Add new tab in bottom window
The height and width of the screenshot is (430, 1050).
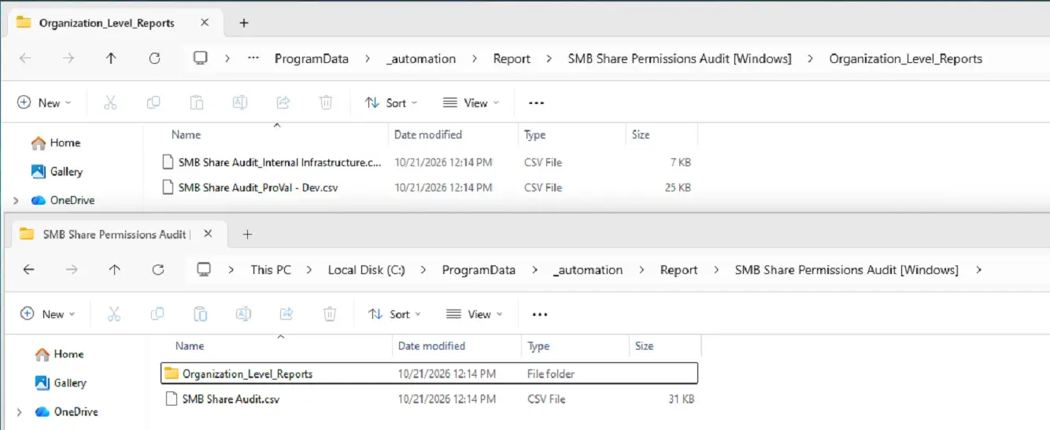[247, 234]
